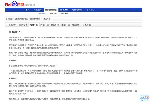The height and width of the screenshot is (102, 150).
Task: Click the moon icon in IME toolbar
Action: coord(143,97)
